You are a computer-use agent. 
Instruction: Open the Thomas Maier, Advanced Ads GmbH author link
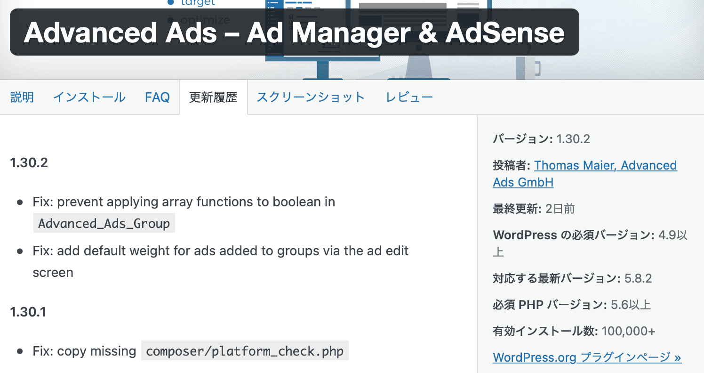585,174
